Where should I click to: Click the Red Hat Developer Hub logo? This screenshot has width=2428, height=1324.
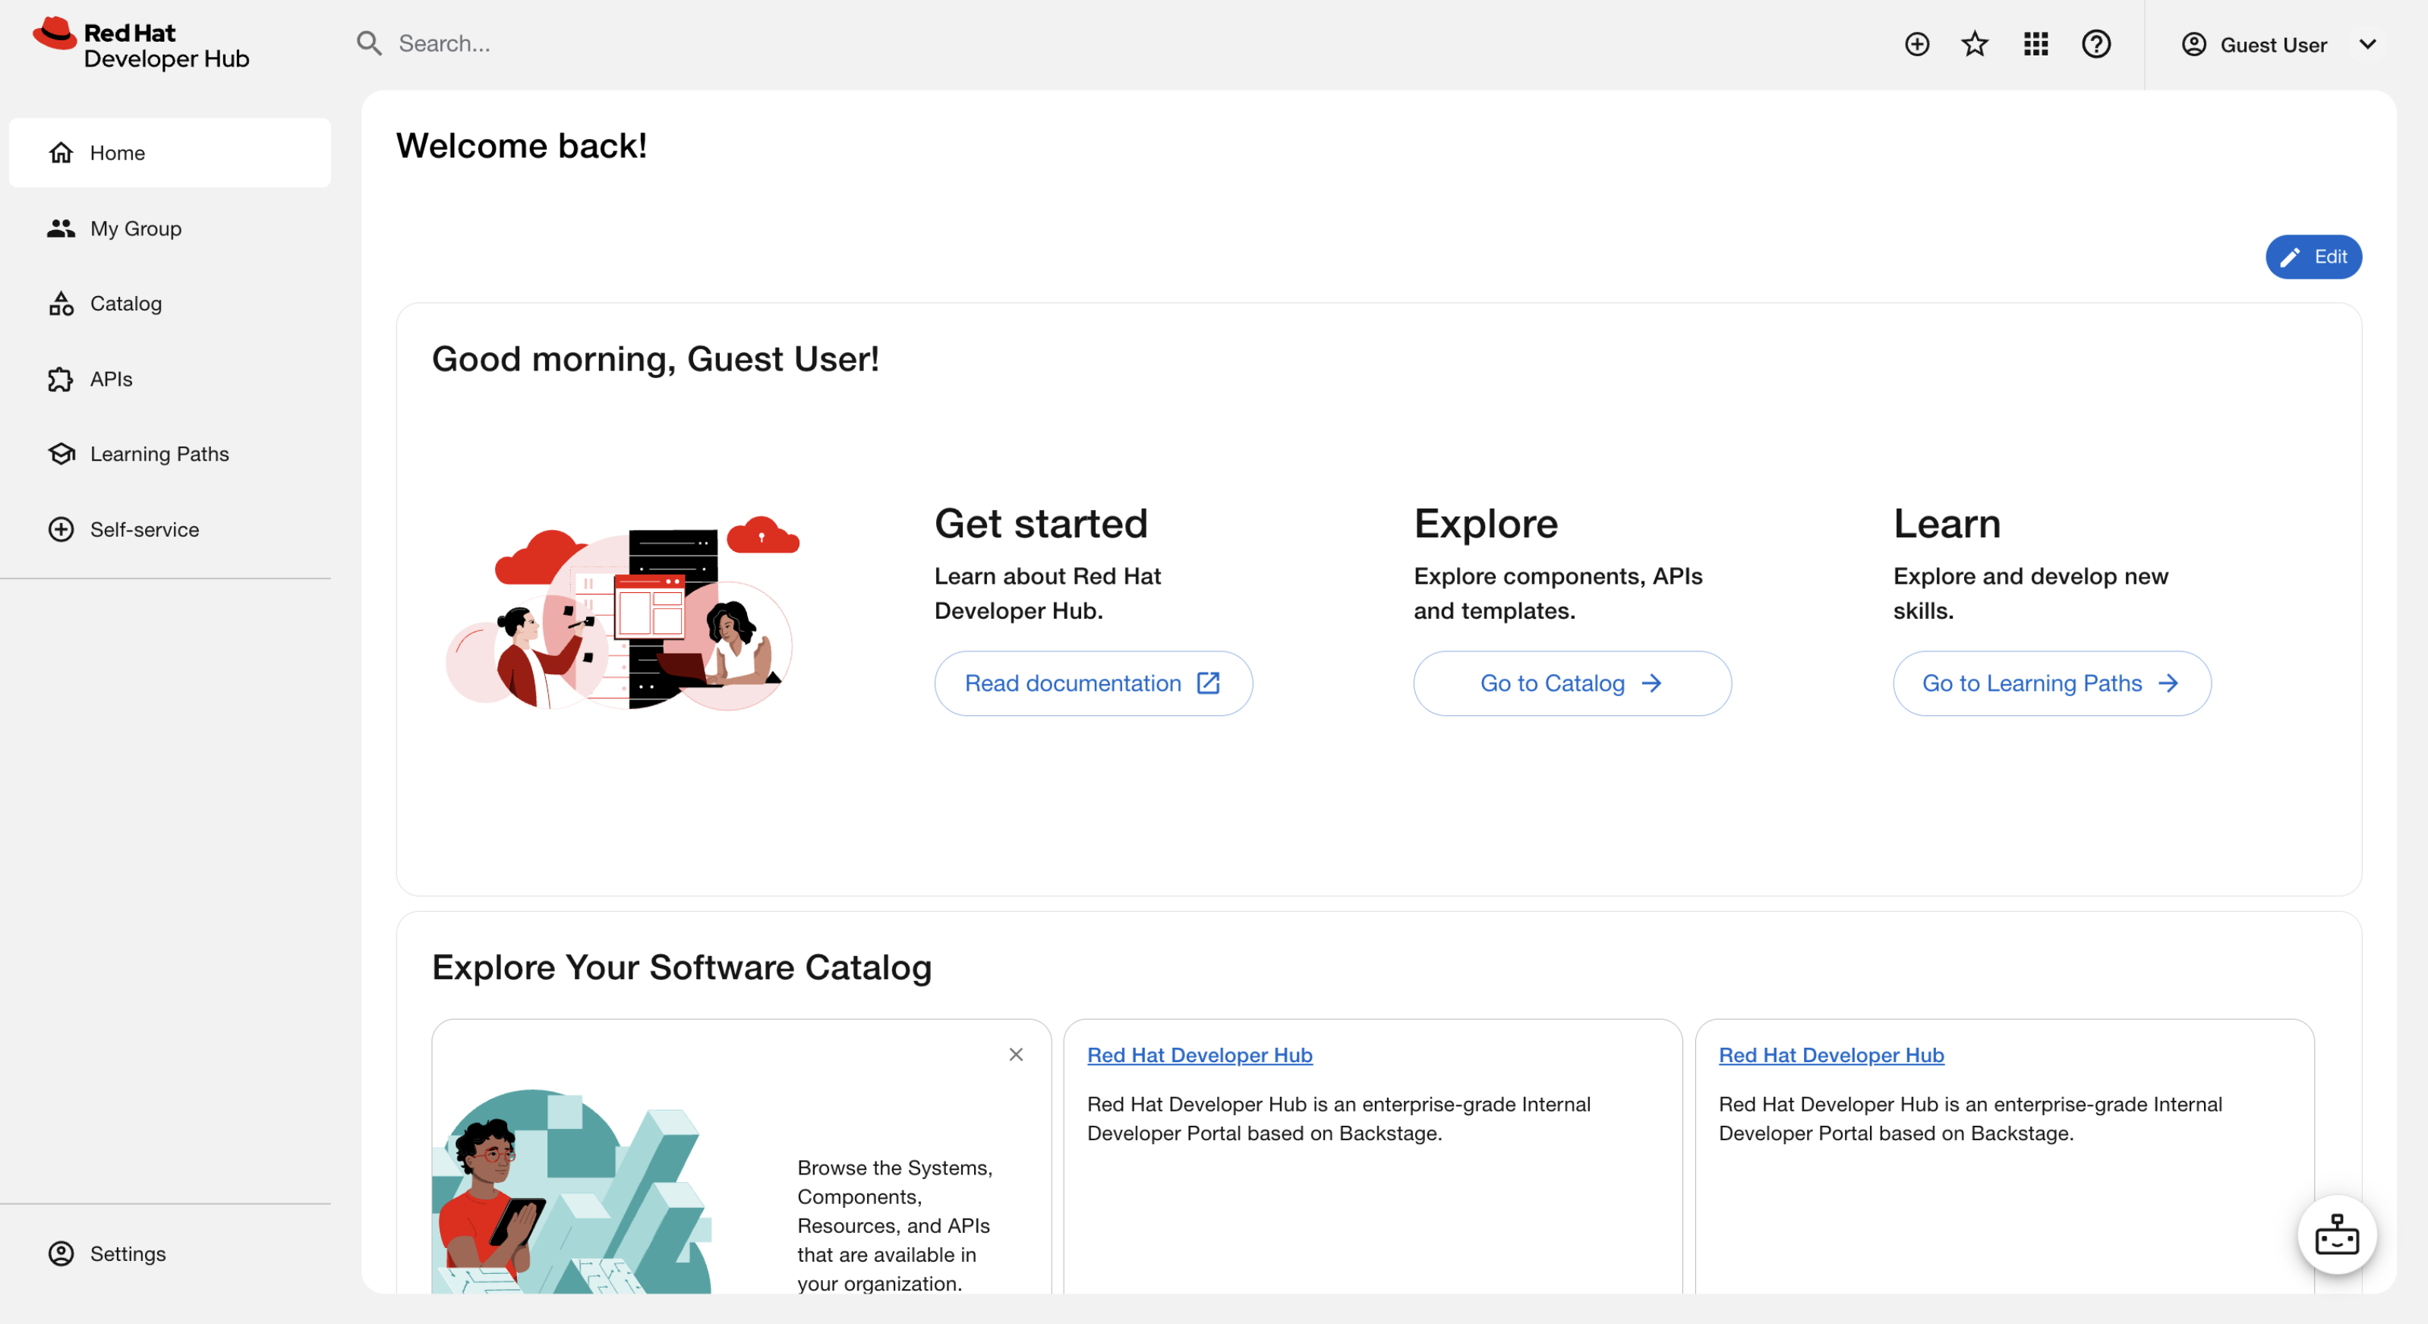tap(141, 44)
